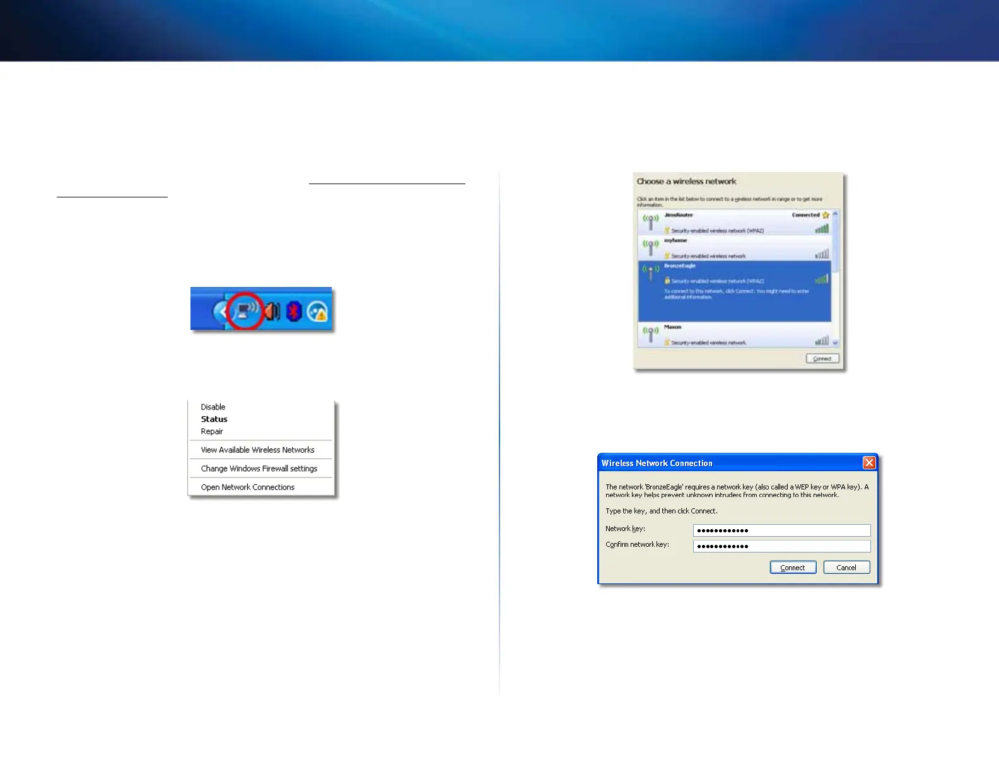Select Status in the context menu
Screen dimensions: 999x772
[x=214, y=419]
